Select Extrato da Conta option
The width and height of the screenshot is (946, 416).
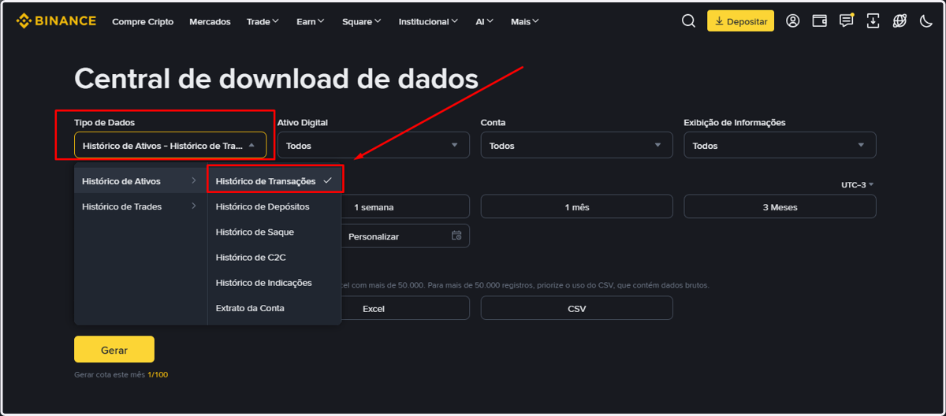click(x=274, y=307)
